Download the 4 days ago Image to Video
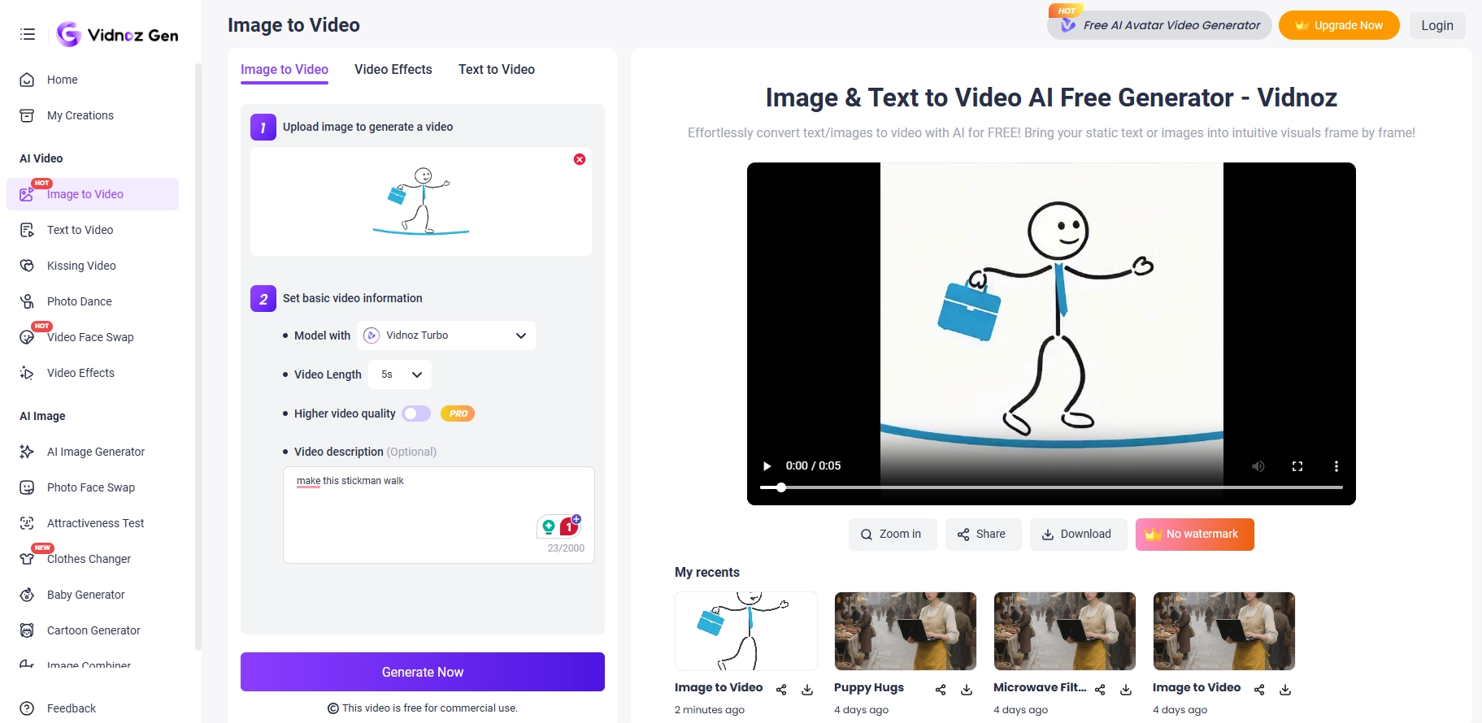 1285,690
